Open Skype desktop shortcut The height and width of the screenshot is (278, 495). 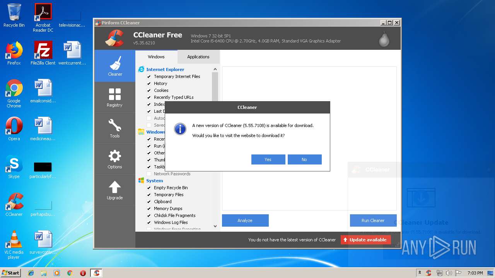(14, 167)
